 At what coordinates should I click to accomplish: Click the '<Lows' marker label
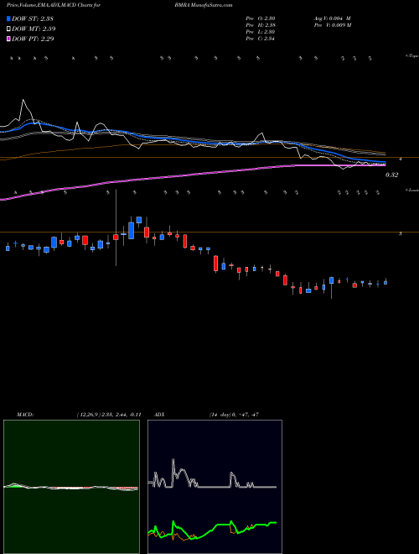[411, 190]
